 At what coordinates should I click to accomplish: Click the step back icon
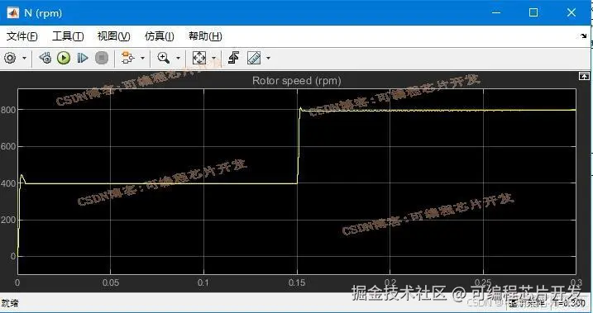point(45,58)
